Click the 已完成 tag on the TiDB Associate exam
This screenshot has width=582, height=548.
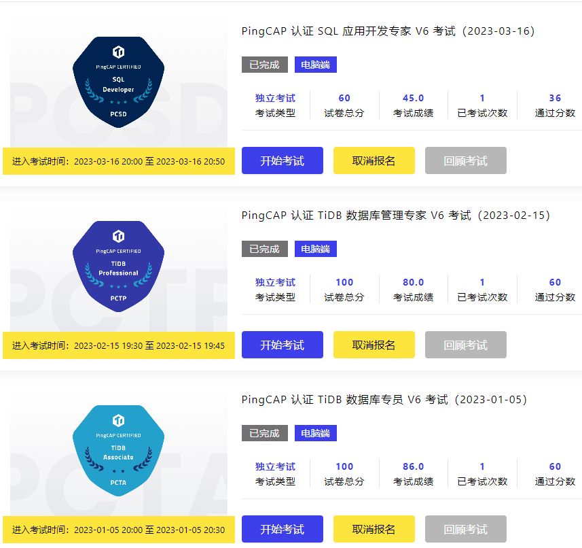[264, 433]
